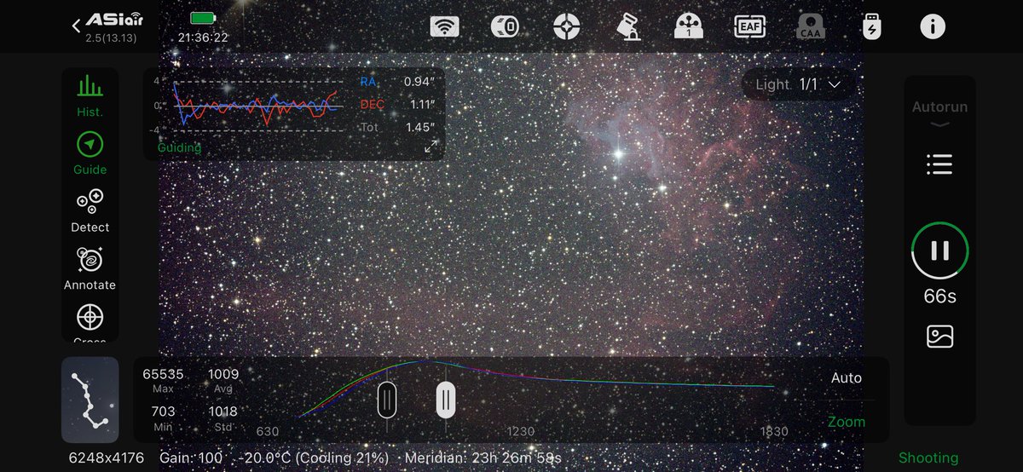Go back using the ASIAIR back arrow
Viewport: 1023px width, 472px height.
pyautogui.click(x=76, y=26)
